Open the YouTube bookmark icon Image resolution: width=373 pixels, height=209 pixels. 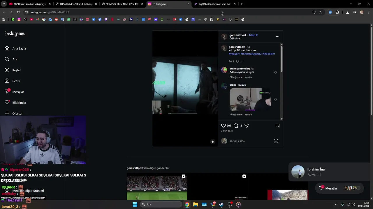pos(31,19)
